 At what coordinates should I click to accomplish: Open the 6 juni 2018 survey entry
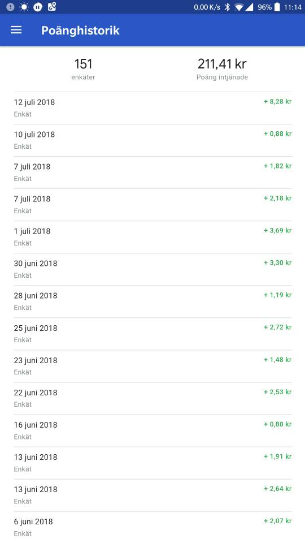pyautogui.click(x=152, y=527)
